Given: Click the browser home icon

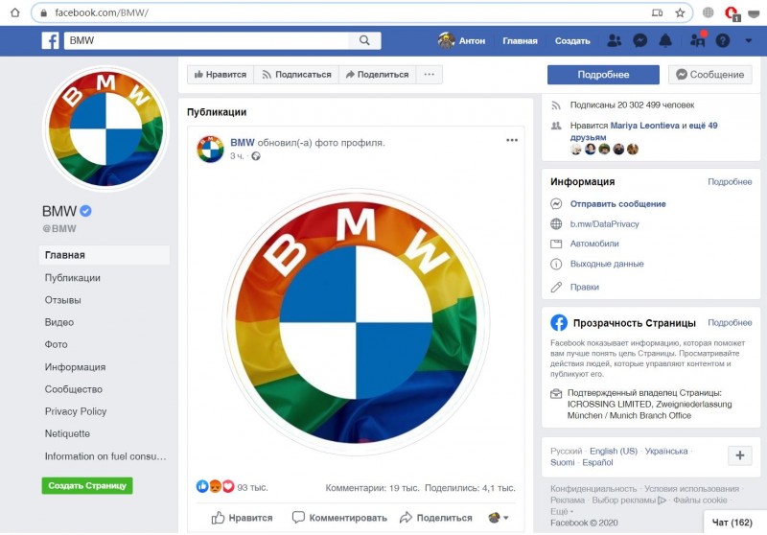Looking at the screenshot, I should pos(14,13).
